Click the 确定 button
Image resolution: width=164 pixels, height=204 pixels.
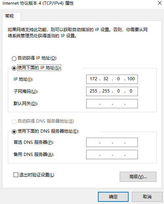click(113, 196)
